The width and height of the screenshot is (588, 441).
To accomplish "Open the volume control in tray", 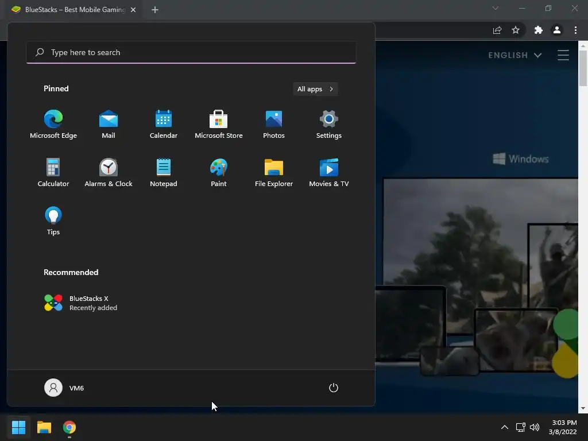I will [x=535, y=427].
